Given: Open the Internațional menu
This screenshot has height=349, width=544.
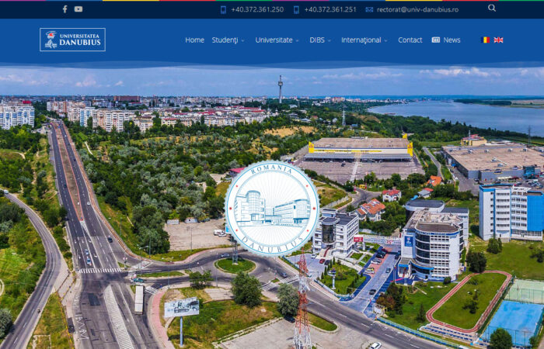Looking at the screenshot, I should [361, 40].
